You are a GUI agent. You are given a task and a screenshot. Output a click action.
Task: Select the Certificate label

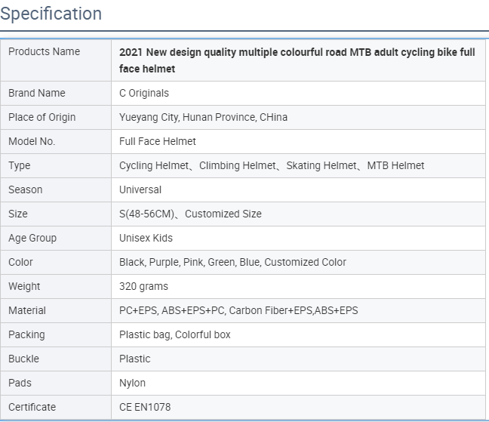[32, 408]
